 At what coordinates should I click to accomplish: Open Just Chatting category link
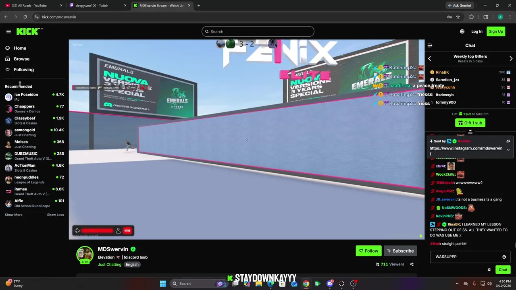(x=110, y=265)
